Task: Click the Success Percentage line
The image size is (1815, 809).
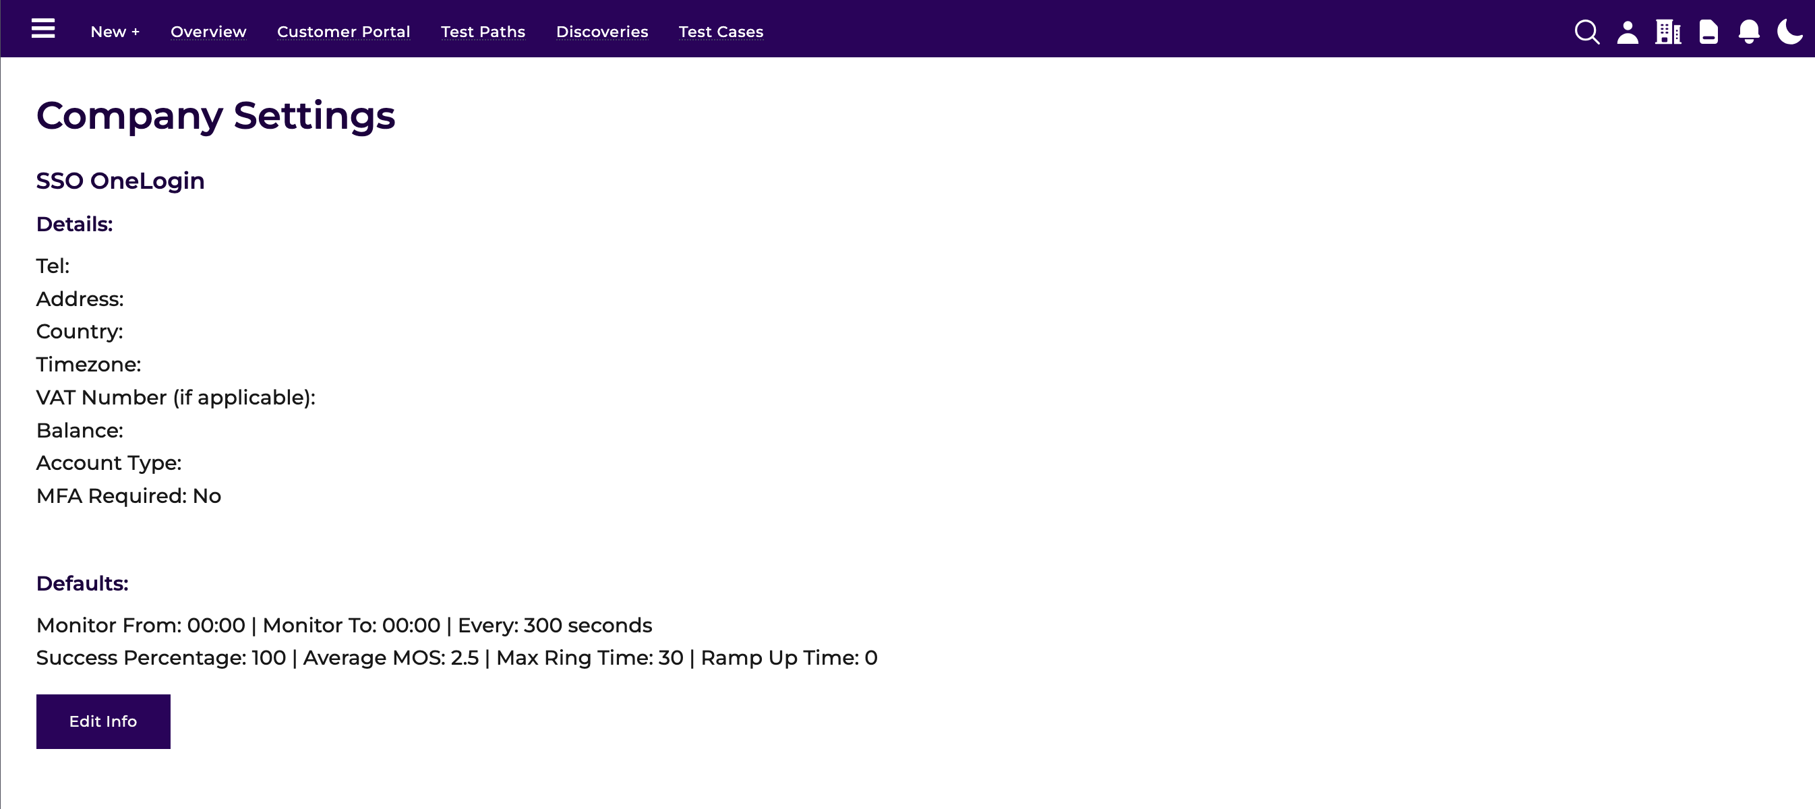Action: (456, 657)
